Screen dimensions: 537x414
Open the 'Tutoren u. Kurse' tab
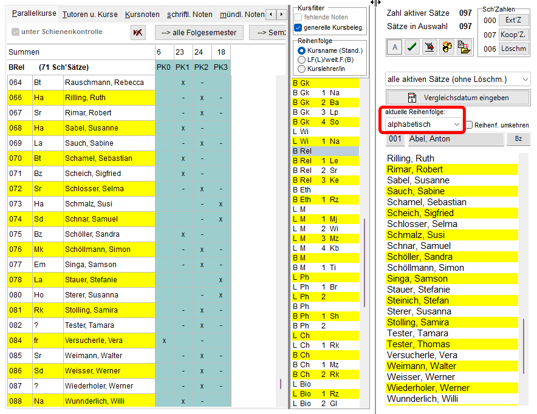coord(91,14)
